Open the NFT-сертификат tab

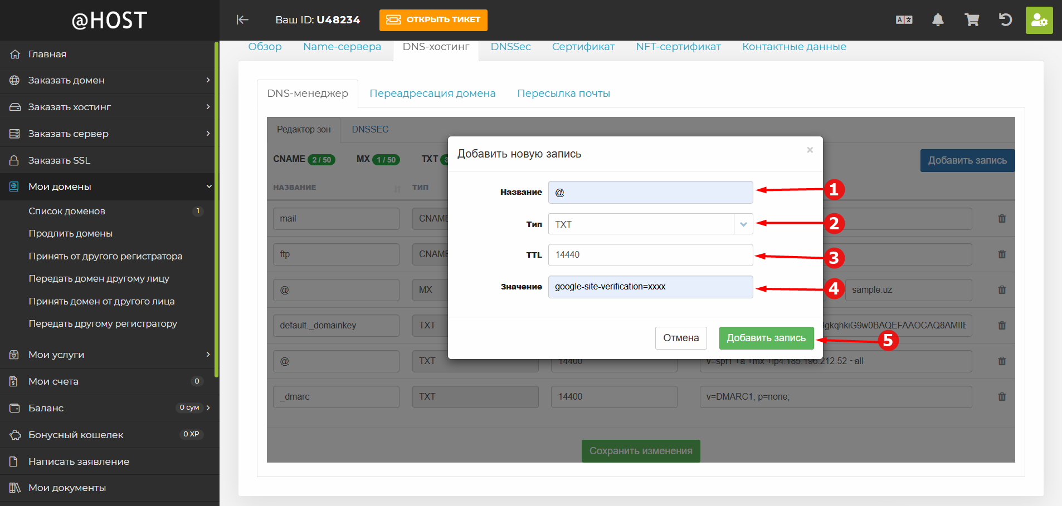coord(679,47)
